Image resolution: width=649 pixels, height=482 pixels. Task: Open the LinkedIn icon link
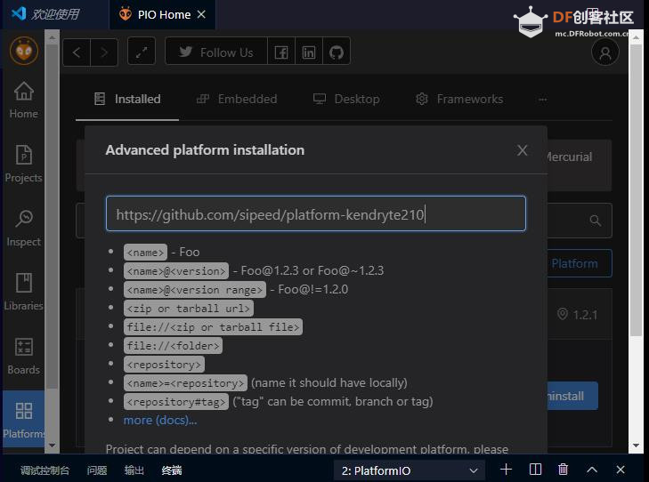(x=309, y=52)
